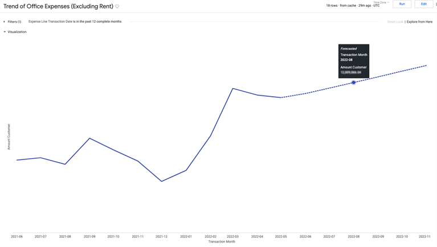
Task: Open the gear settings menu at top right
Action: 435,4
